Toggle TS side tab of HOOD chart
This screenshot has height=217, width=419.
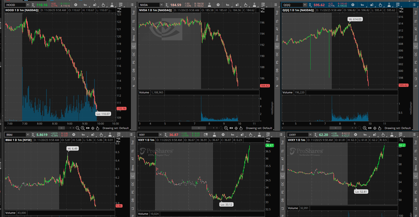(x=134, y=21)
